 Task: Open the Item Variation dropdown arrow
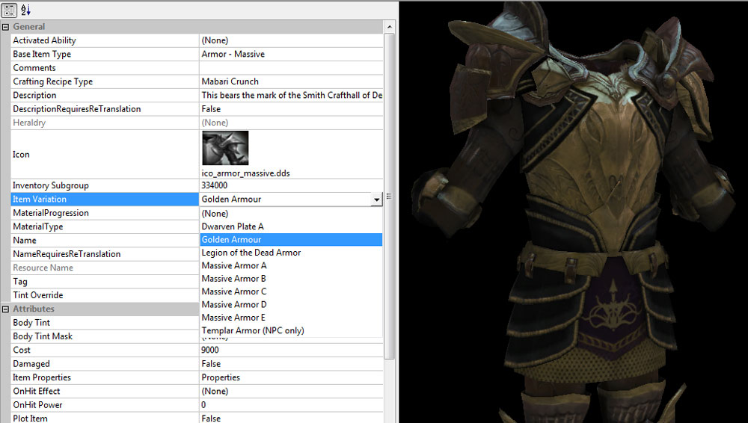click(376, 200)
